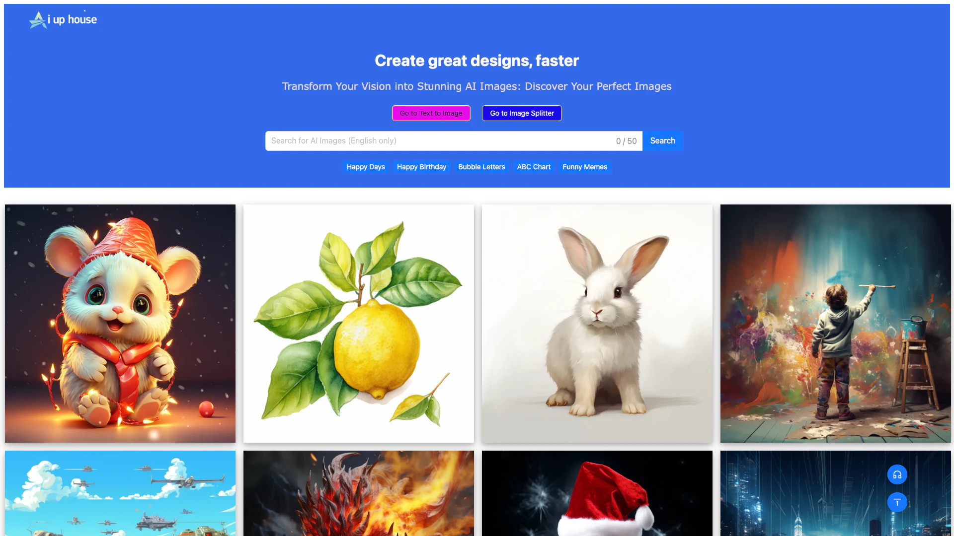Select the Happy Days tag
The image size is (954, 536).
(366, 167)
